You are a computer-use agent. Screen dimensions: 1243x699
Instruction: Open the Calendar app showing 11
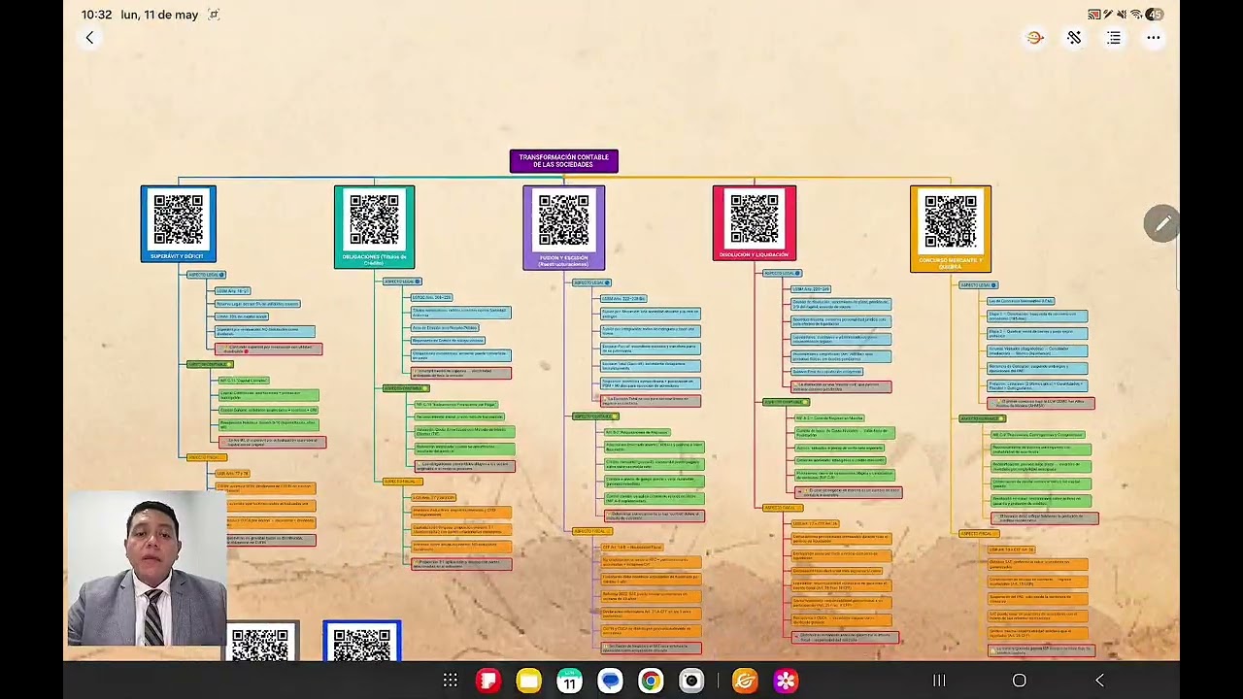570,681
